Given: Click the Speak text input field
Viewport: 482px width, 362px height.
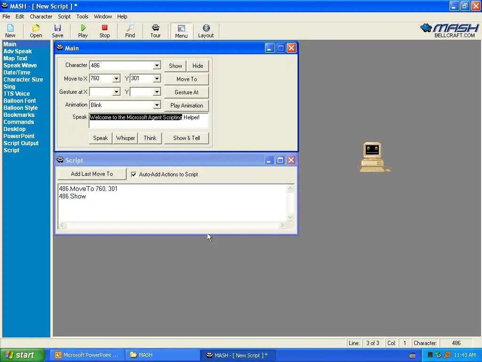Looking at the screenshot, I should click(149, 121).
